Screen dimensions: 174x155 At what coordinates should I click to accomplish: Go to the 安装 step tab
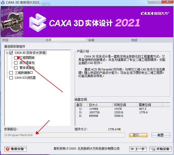pos(91,40)
